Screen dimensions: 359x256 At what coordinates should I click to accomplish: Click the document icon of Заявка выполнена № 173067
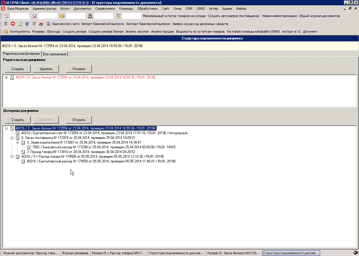23,142
